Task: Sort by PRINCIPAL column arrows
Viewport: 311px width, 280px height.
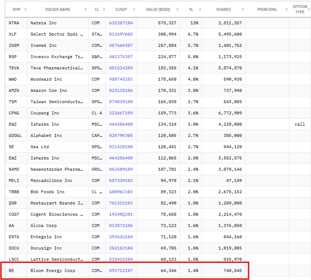Action: tap(287, 9)
